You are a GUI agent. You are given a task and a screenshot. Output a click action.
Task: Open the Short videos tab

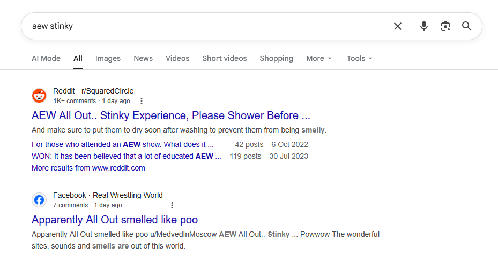[225, 58]
